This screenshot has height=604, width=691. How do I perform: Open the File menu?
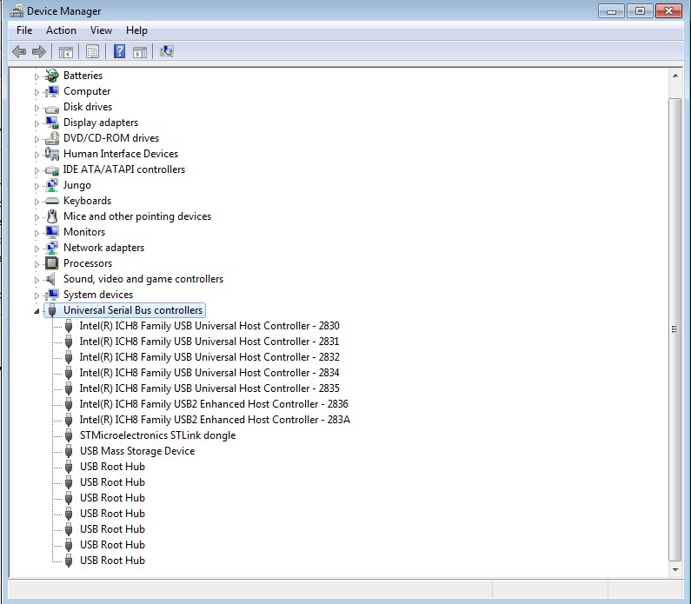[24, 30]
